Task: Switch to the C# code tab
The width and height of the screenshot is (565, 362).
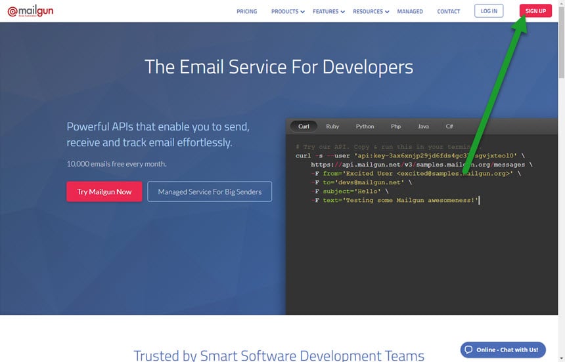Action: 449,127
